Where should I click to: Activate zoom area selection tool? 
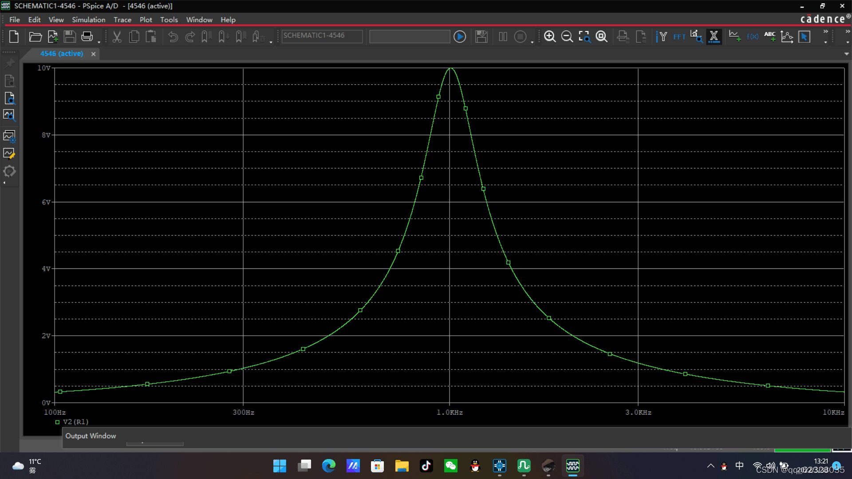(x=584, y=36)
